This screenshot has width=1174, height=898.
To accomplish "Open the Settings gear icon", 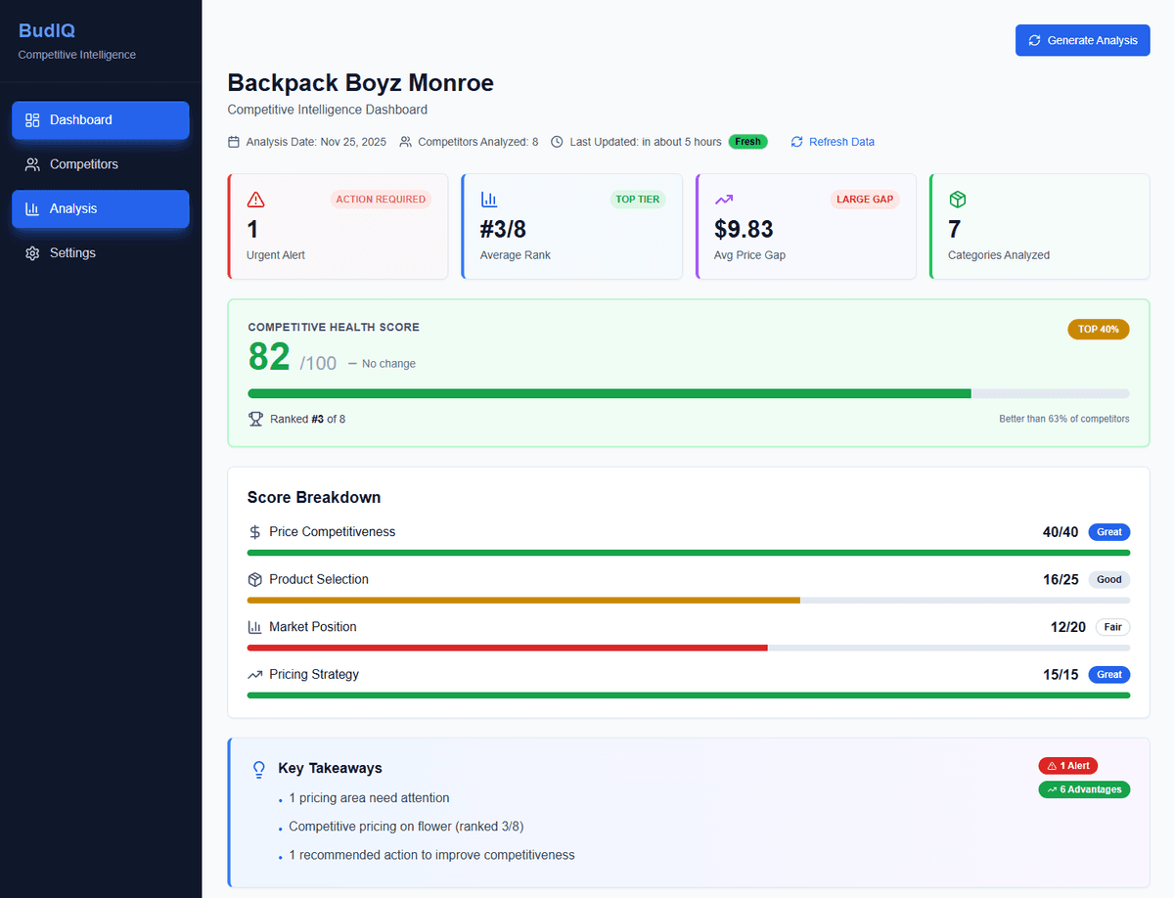I will 31,252.
